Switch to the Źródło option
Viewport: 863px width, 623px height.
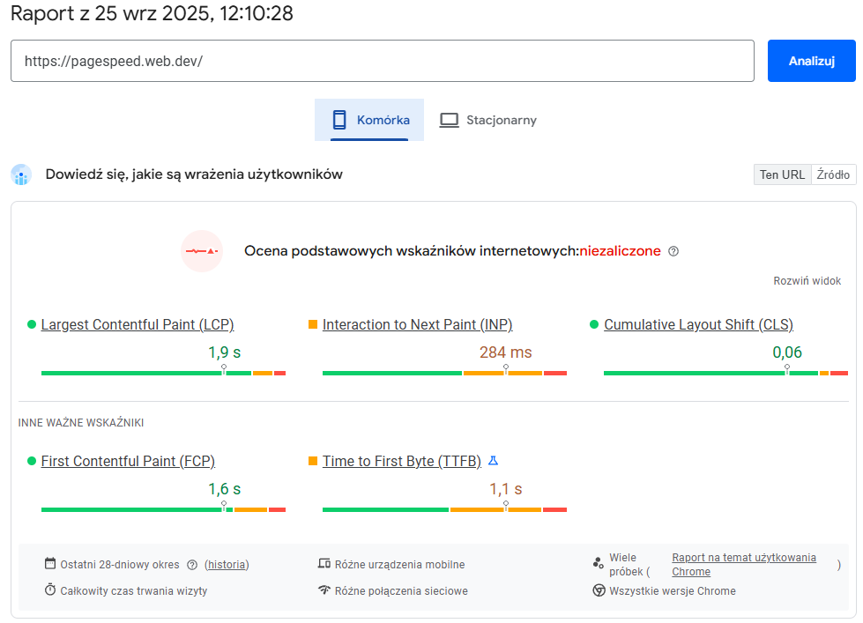pyautogui.click(x=833, y=174)
